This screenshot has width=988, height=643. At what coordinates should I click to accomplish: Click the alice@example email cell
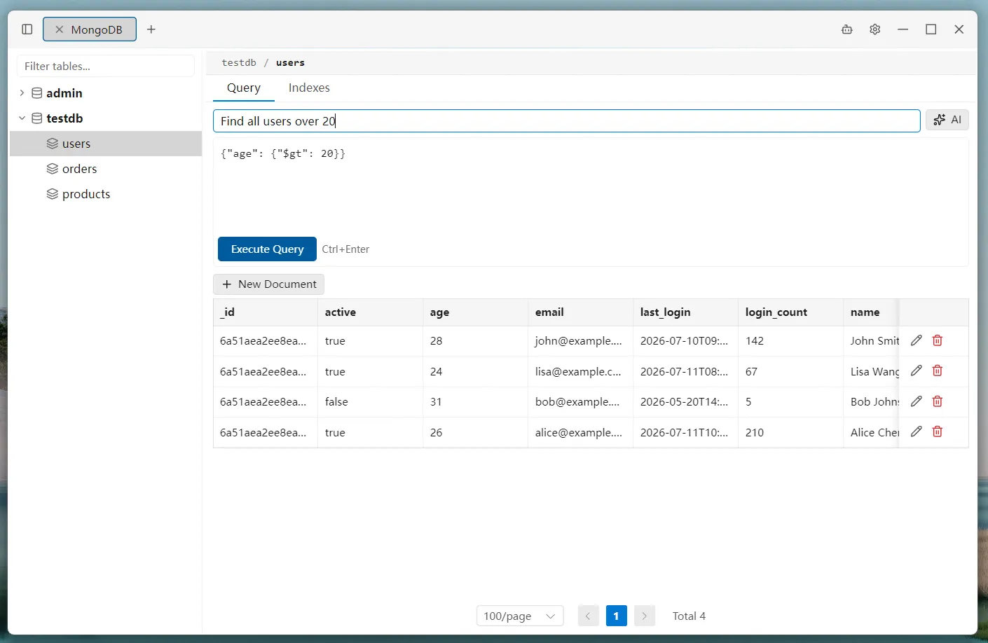coord(581,432)
